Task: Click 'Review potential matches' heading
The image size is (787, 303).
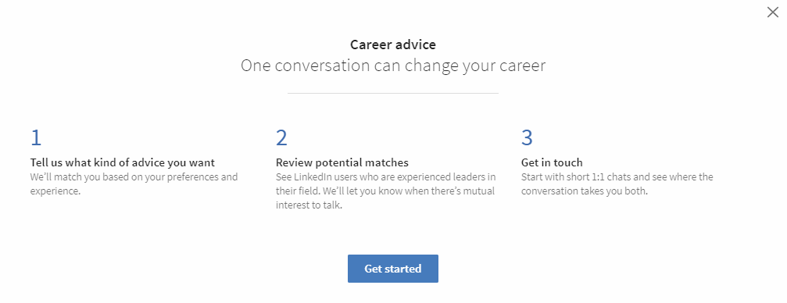Action: (x=342, y=162)
